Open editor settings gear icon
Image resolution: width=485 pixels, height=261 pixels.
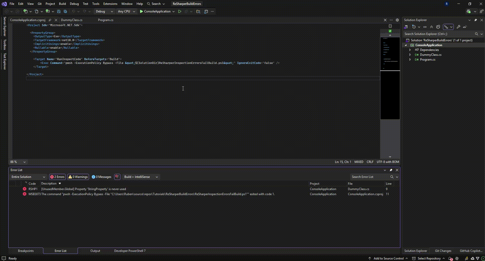pyautogui.click(x=397, y=20)
